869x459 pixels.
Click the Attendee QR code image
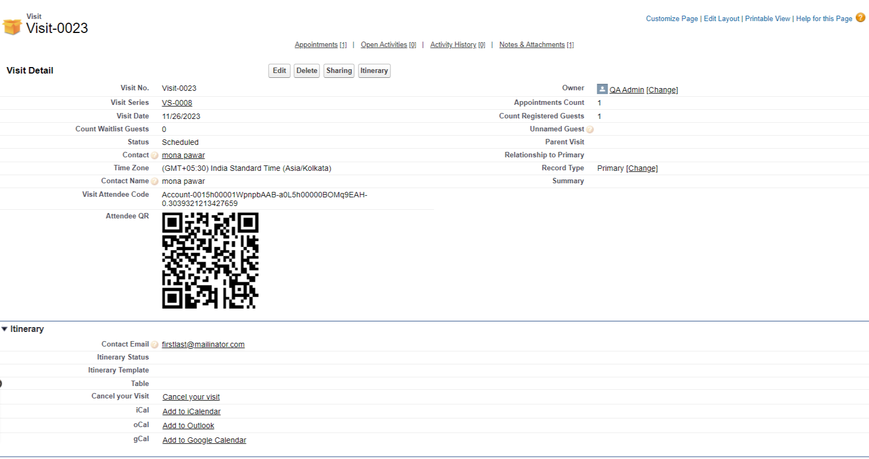[210, 261]
